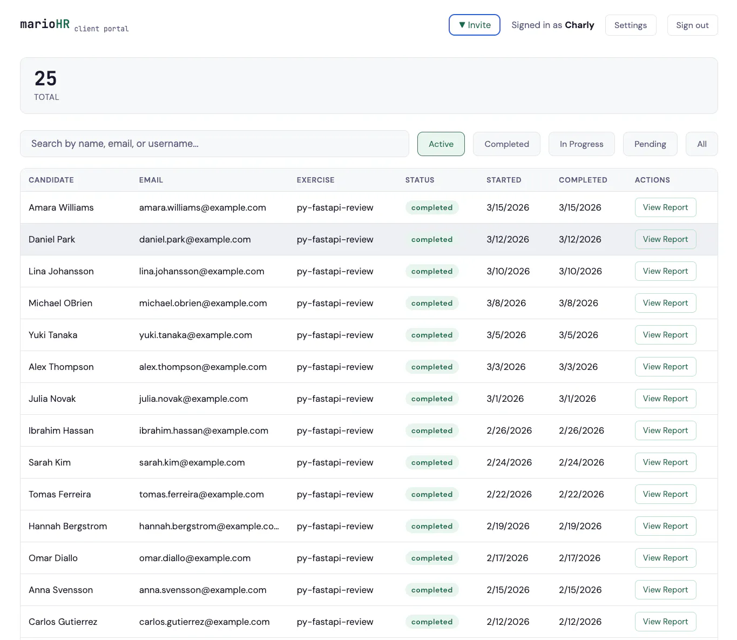Viewport: 737px width, 640px height.
Task: Click Amara Williams' completed status badge
Action: click(432, 207)
